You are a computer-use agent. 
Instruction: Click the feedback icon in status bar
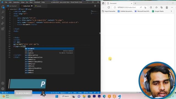pyautogui.click(x=95, y=93)
